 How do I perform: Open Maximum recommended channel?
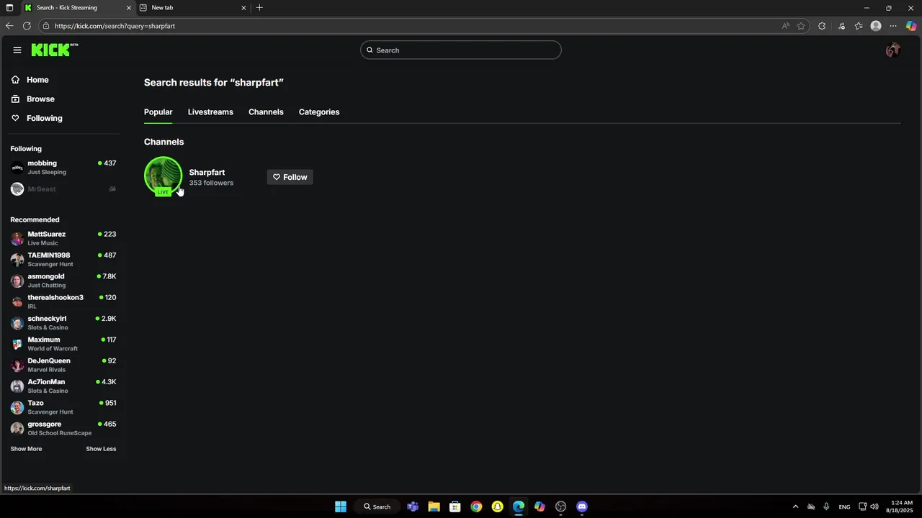tap(63, 344)
